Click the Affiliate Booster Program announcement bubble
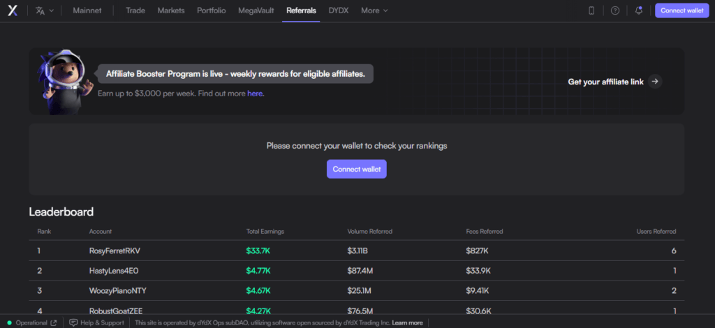The image size is (715, 328). click(235, 74)
